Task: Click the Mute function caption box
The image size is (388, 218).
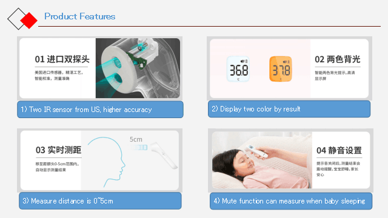Action: (x=291, y=201)
